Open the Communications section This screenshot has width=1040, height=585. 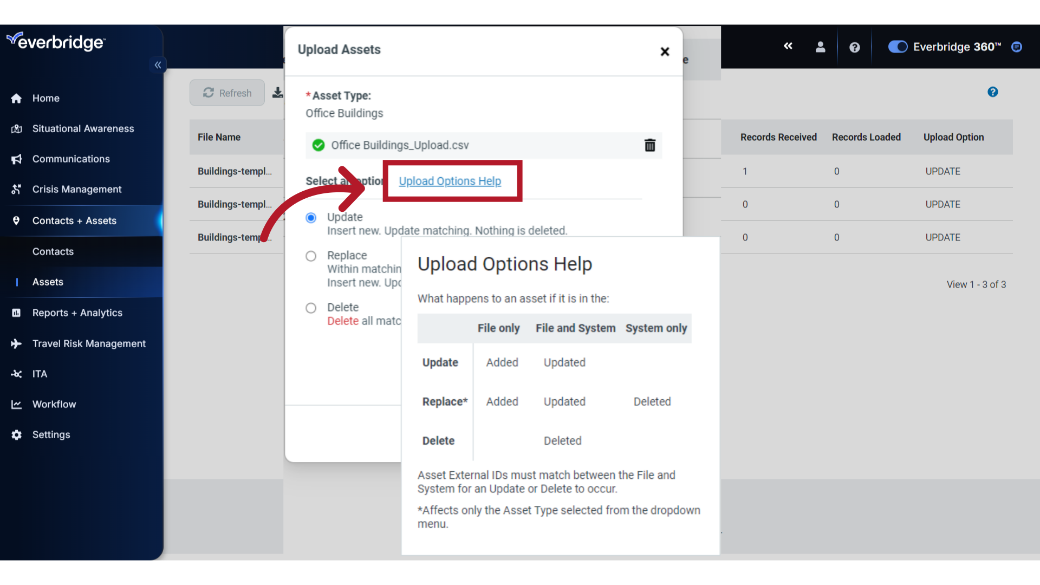click(x=70, y=159)
